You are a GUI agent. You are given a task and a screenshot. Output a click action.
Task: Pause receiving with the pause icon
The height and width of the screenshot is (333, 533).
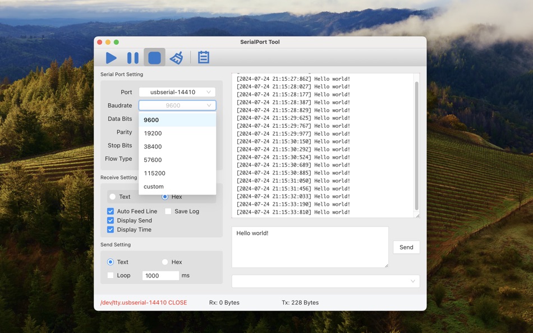[133, 57]
